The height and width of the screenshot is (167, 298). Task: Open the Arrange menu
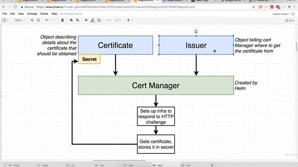pos(32,13)
